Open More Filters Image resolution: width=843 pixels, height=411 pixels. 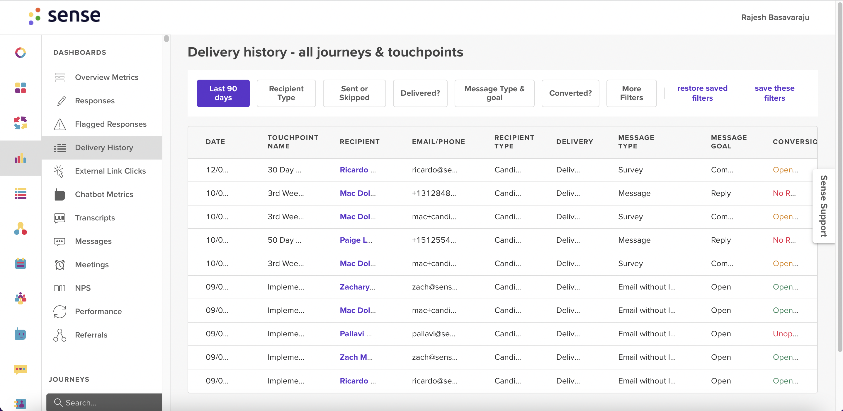631,93
